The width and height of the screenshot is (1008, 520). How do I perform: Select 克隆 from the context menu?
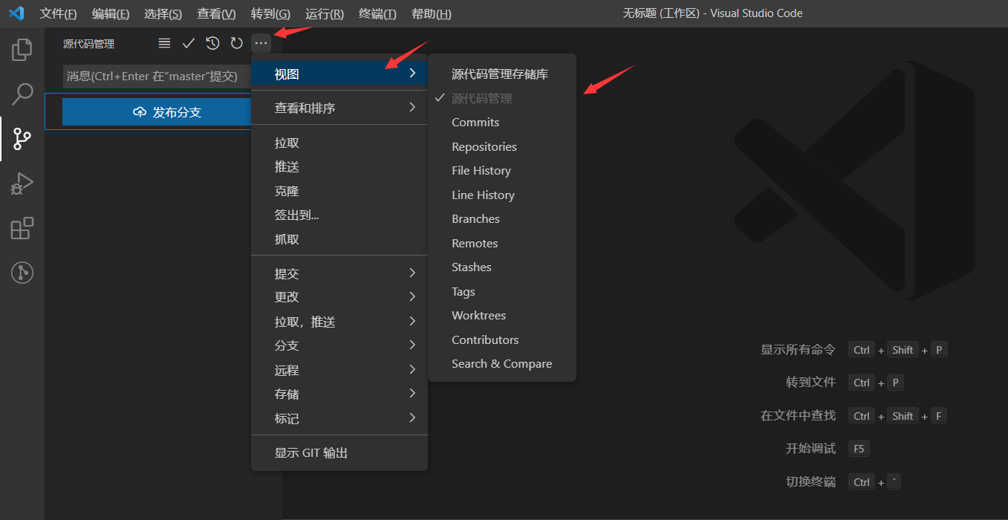339,191
